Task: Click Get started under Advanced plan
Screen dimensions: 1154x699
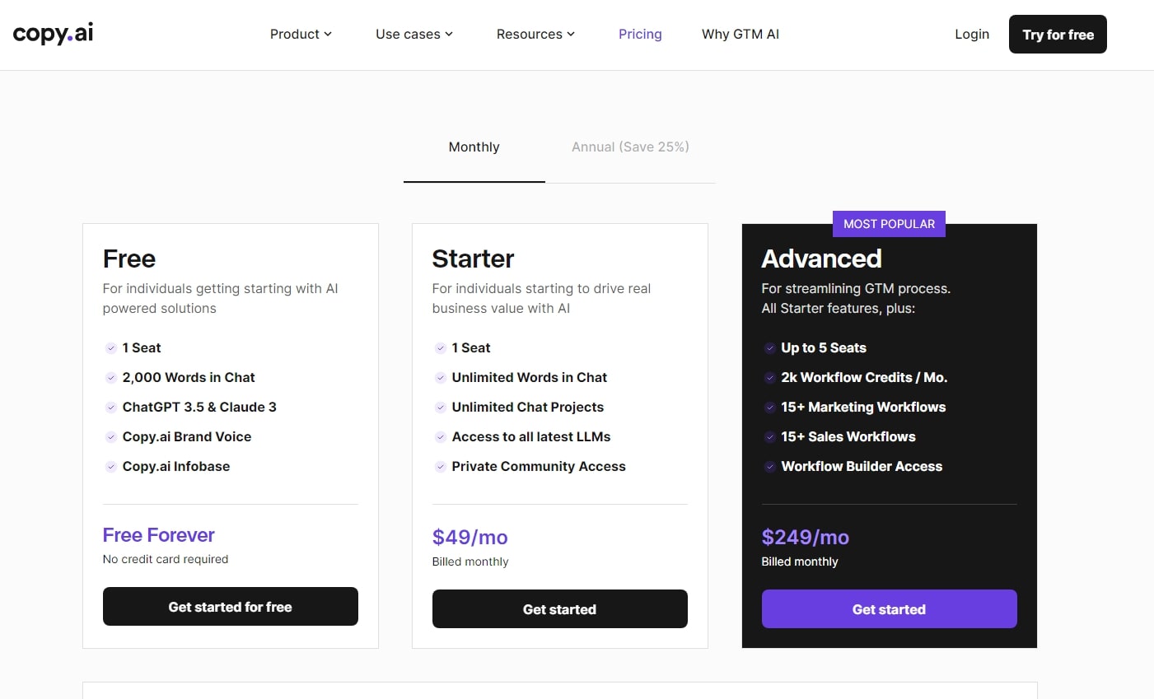Action: click(890, 609)
